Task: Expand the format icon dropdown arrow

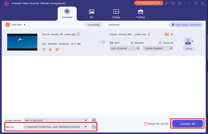Action: click(x=193, y=41)
